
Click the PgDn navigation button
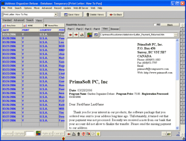[x=47, y=134]
